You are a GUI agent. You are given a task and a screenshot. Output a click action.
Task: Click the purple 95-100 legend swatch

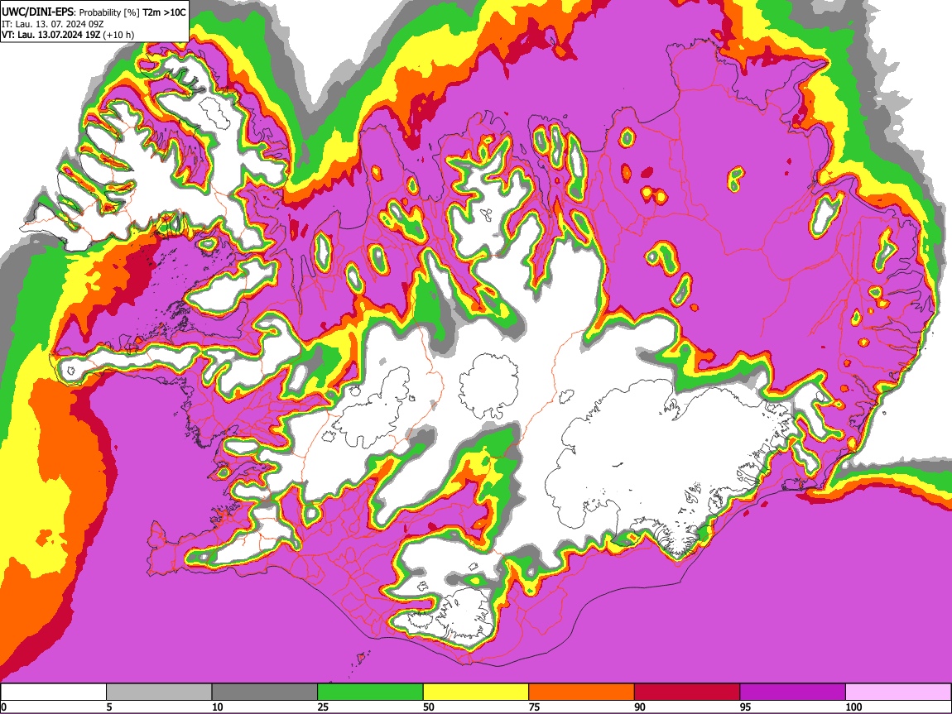[x=793, y=692]
